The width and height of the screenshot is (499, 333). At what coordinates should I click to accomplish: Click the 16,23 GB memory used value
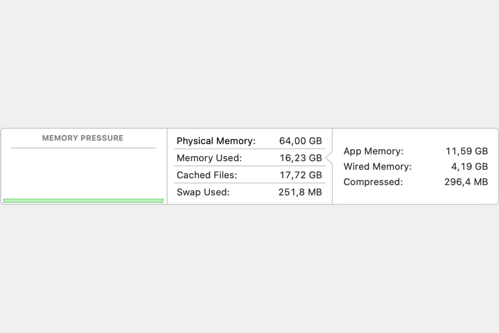pos(300,158)
